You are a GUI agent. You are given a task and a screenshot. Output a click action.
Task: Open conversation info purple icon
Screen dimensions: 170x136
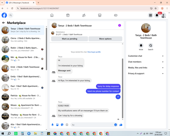point(120,25)
